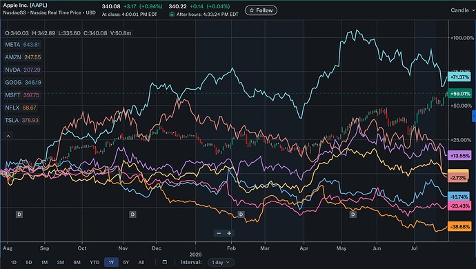Click the GOOG comparison legend entry
This screenshot has height=269, width=476.
(23, 83)
